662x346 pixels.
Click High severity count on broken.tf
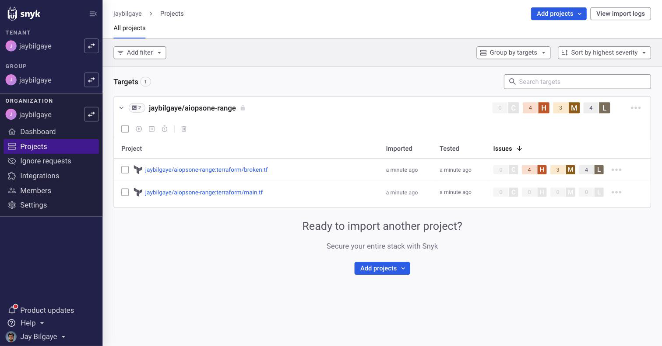[x=534, y=170]
